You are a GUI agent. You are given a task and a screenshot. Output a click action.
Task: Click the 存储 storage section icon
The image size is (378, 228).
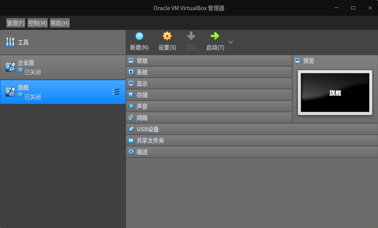[x=131, y=95]
